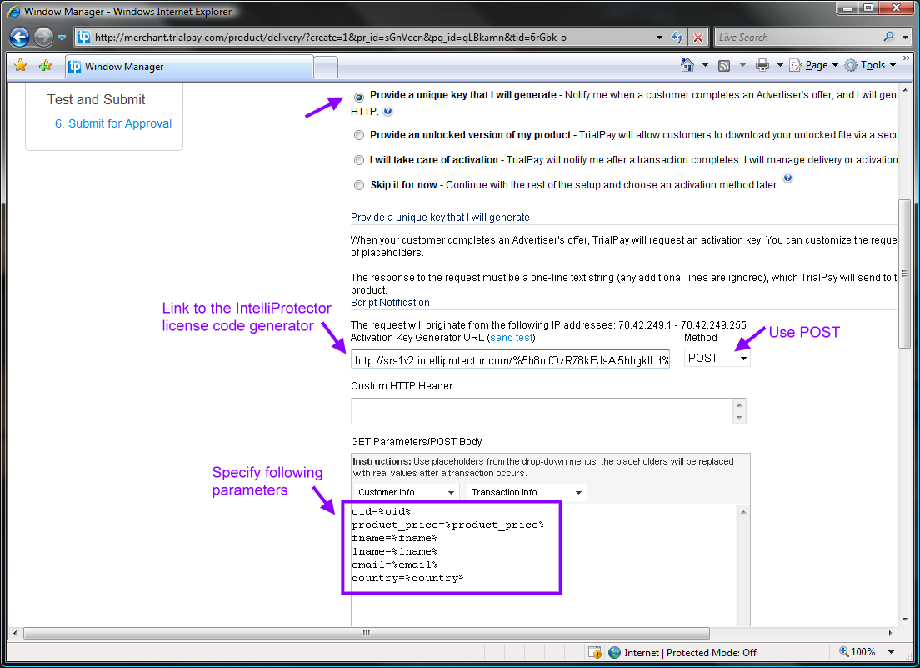
Task: Open the Submit for Approval link
Action: [x=113, y=124]
